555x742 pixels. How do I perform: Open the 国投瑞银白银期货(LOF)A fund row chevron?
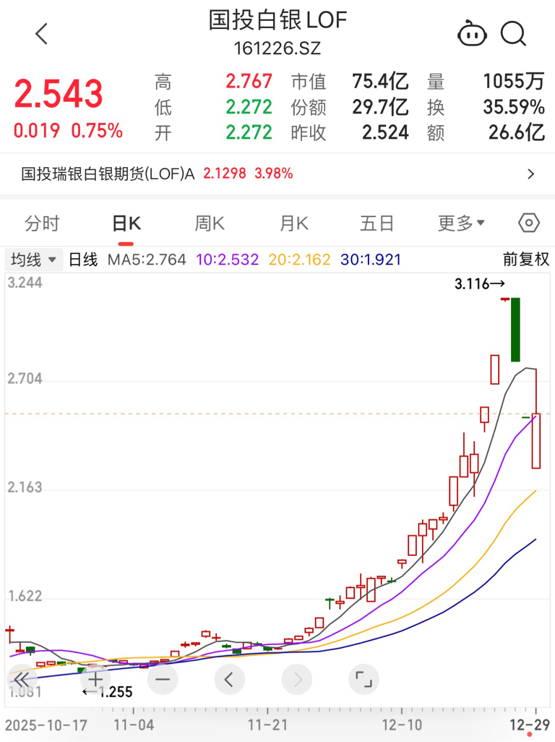[x=531, y=174]
